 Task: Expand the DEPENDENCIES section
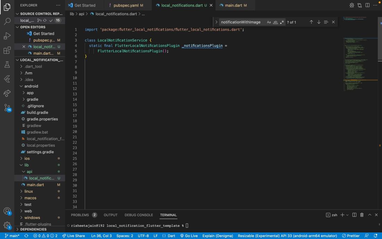click(x=33, y=229)
